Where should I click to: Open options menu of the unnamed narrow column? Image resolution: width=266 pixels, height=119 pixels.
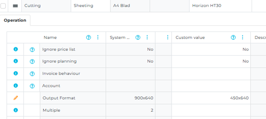pos(168,37)
